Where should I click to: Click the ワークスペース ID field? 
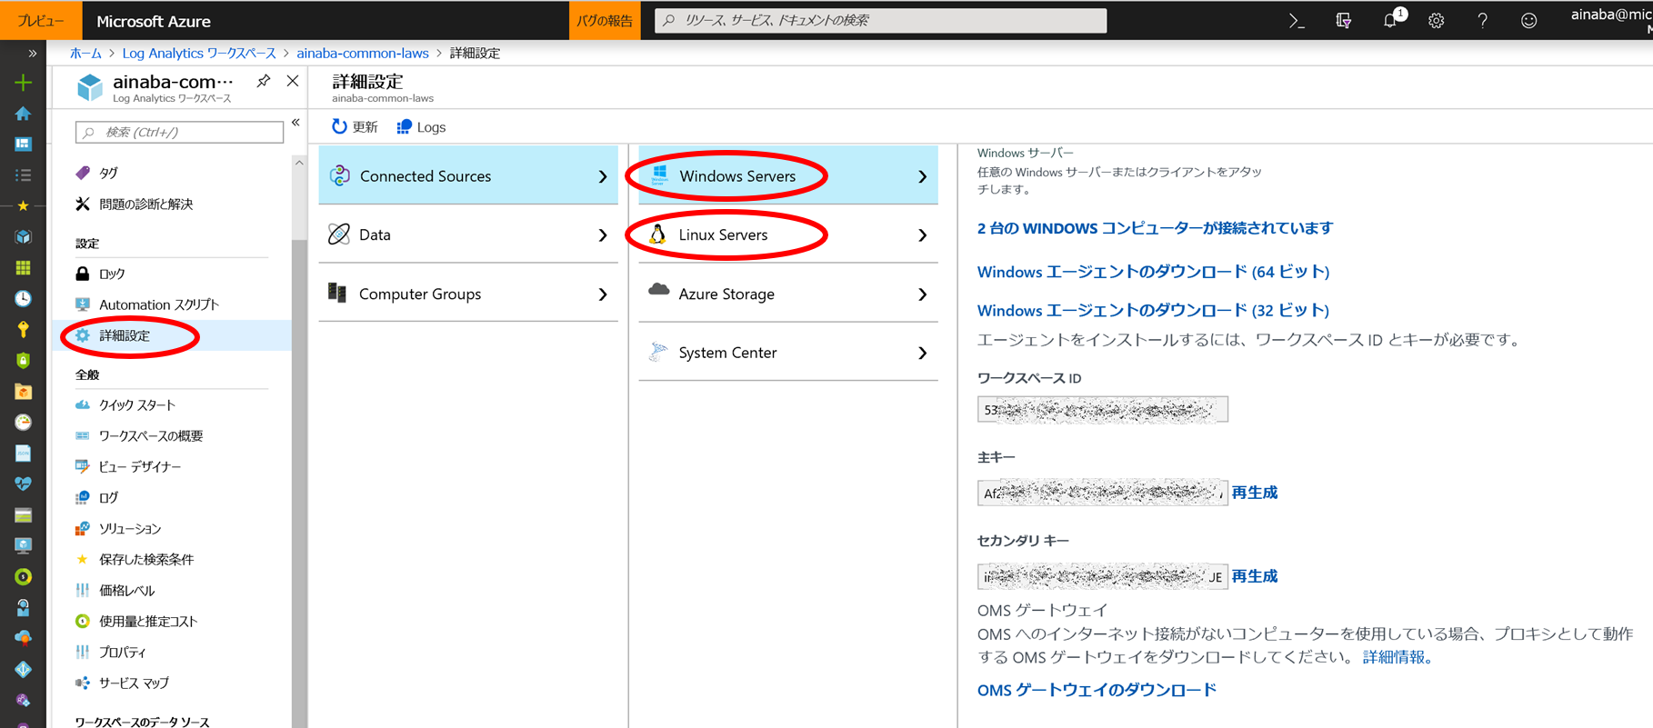(x=1102, y=410)
